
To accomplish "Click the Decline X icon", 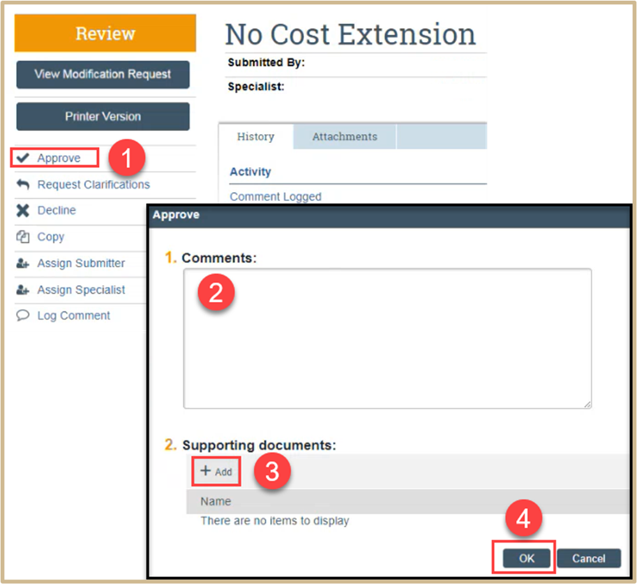I will tap(23, 211).
